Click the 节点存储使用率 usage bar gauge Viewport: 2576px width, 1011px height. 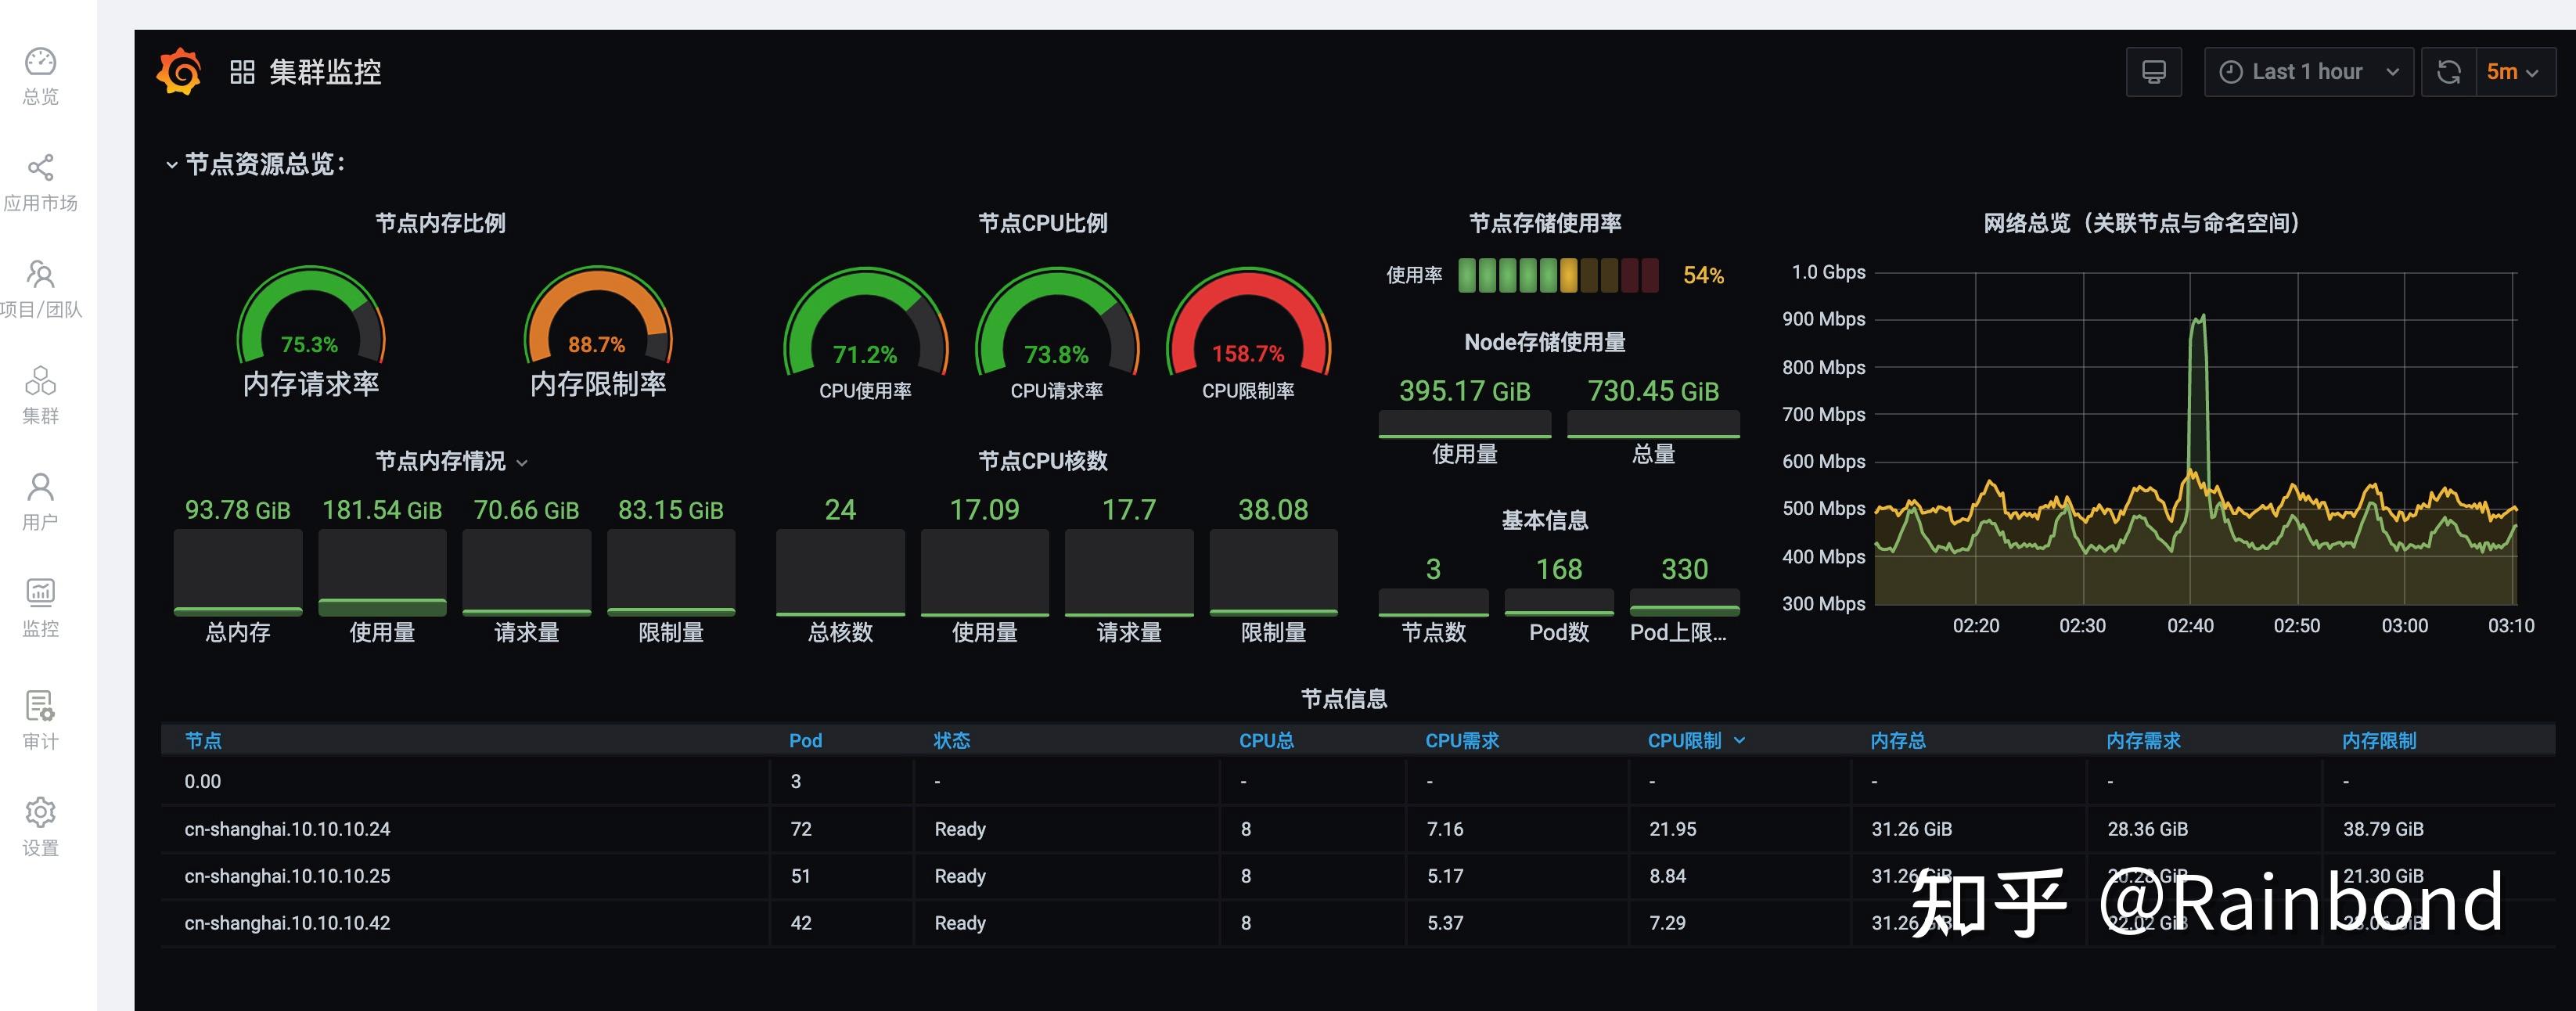point(1557,275)
